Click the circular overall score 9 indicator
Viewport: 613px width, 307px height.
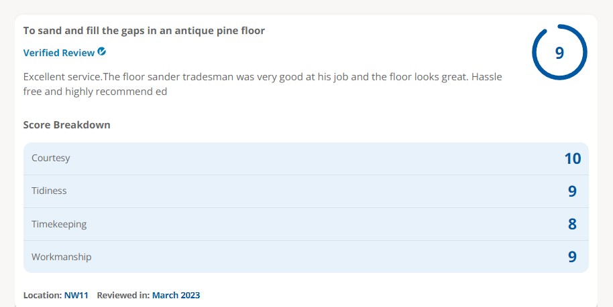coord(559,53)
